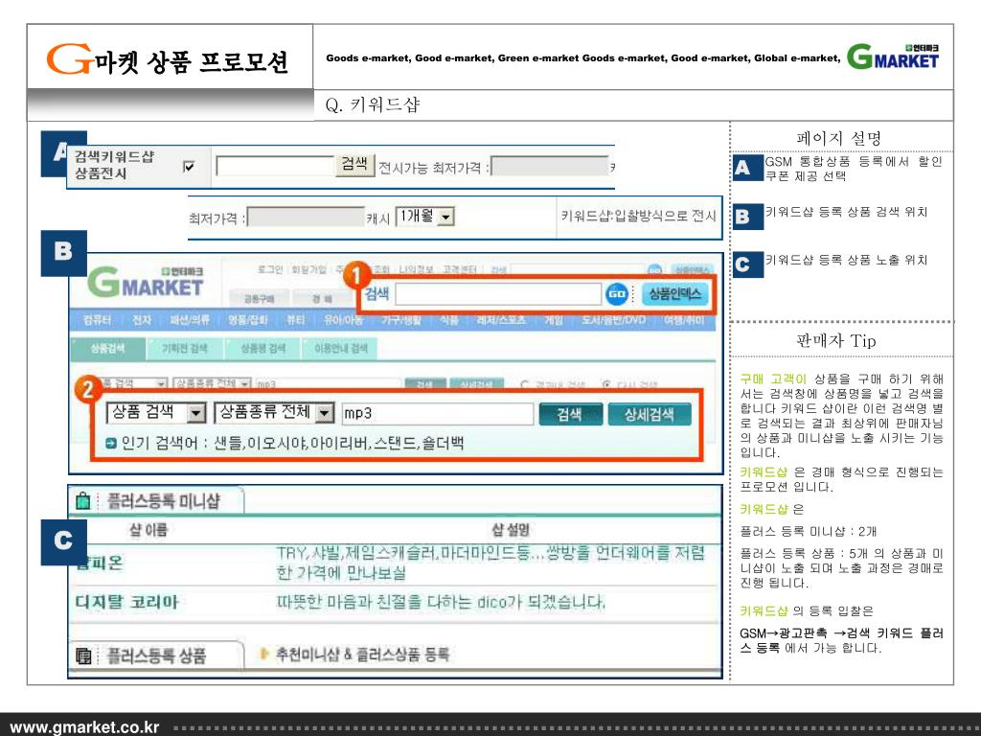Viewport: 981px width, 736px height.
Task: Click the arrow icon before 인기 검색어
Action: click(x=111, y=444)
